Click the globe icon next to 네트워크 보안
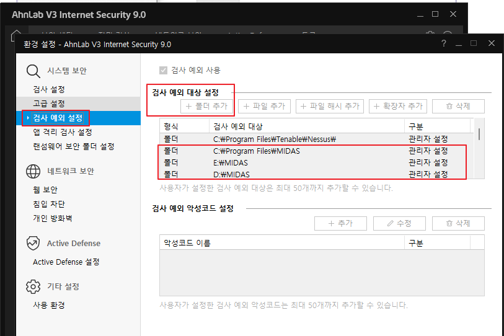 tap(33, 171)
